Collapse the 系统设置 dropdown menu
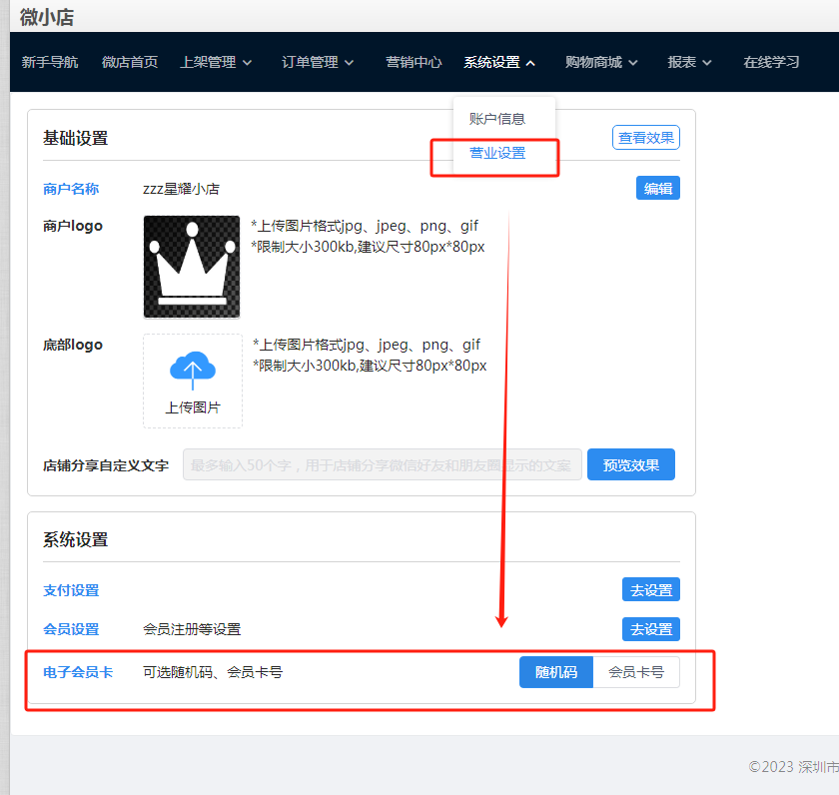The width and height of the screenshot is (839, 795). click(499, 62)
